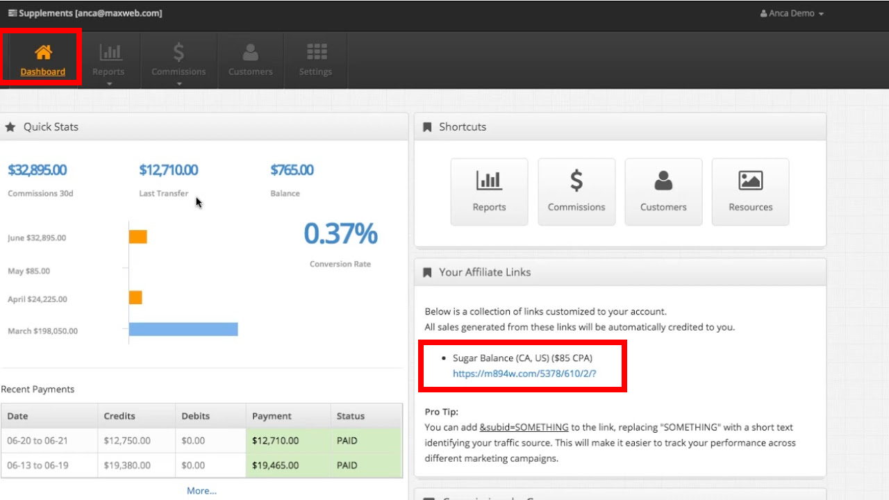Select the $32,895.00 Commissions 30d figure

[38, 170]
